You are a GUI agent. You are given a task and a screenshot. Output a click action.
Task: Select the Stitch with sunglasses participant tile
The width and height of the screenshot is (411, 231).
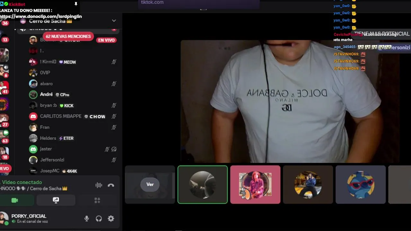click(x=361, y=184)
